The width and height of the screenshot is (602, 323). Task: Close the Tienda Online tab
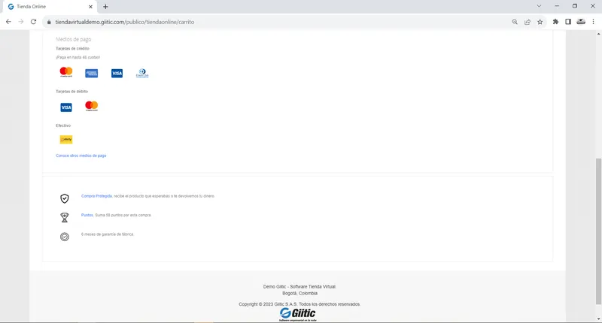(90, 7)
